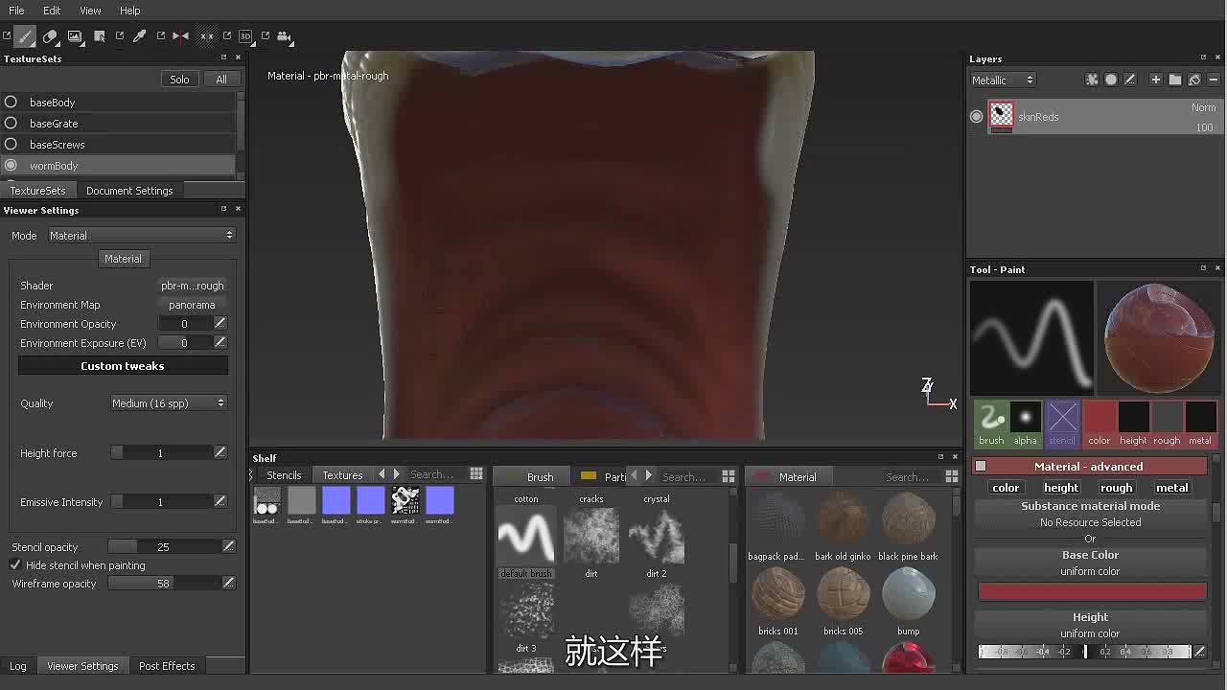Open the Help menu
Image resolution: width=1227 pixels, height=690 pixels.
tap(130, 11)
